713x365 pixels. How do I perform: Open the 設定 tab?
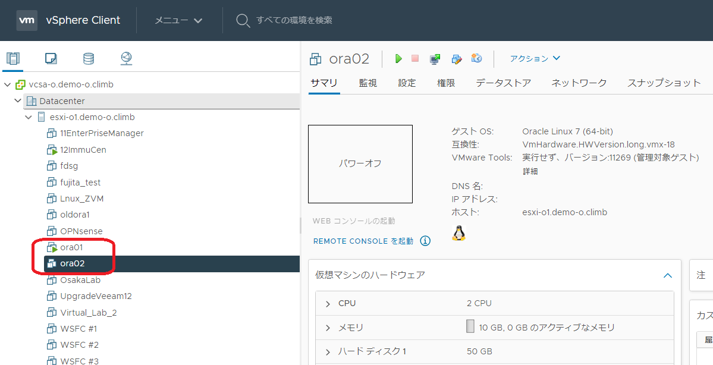click(x=407, y=83)
